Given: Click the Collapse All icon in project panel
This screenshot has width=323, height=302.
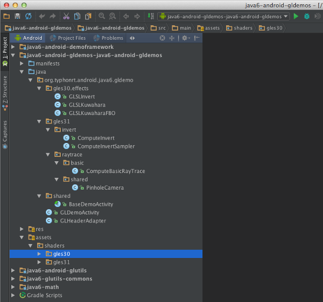Looking at the screenshot, I should [172, 38].
